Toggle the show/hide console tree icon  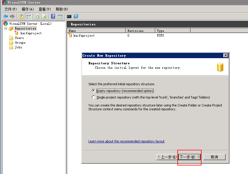coord(29,16)
